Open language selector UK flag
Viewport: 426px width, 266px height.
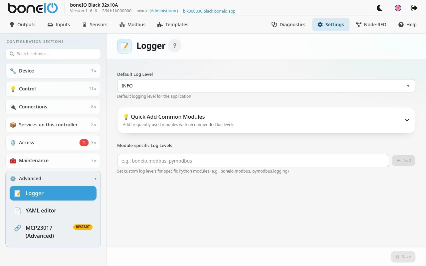tap(398, 8)
